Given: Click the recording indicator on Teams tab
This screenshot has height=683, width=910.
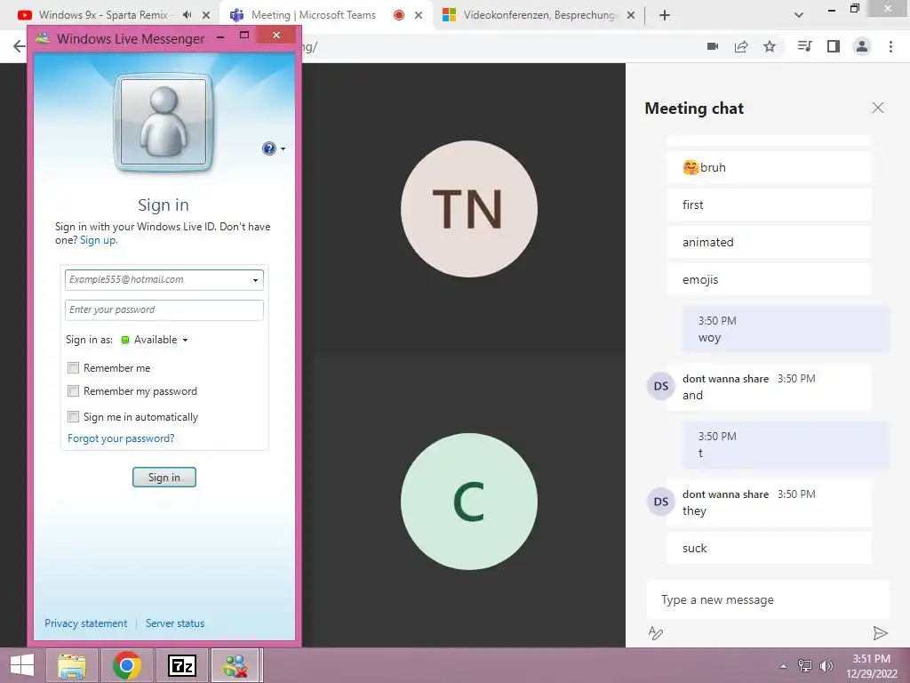Looking at the screenshot, I should [x=399, y=15].
